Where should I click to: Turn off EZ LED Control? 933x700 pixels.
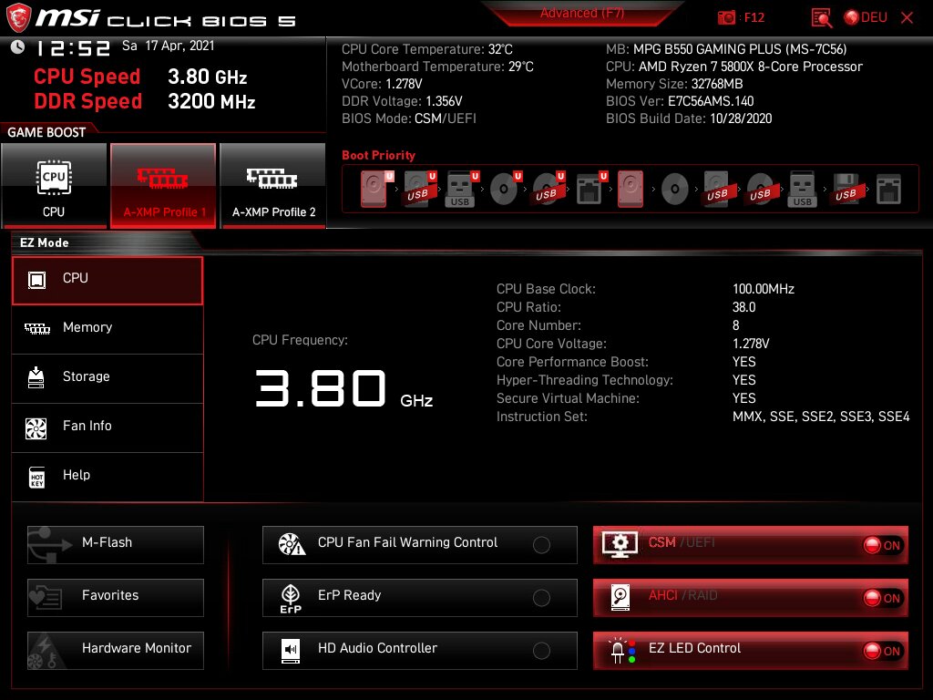coord(883,651)
